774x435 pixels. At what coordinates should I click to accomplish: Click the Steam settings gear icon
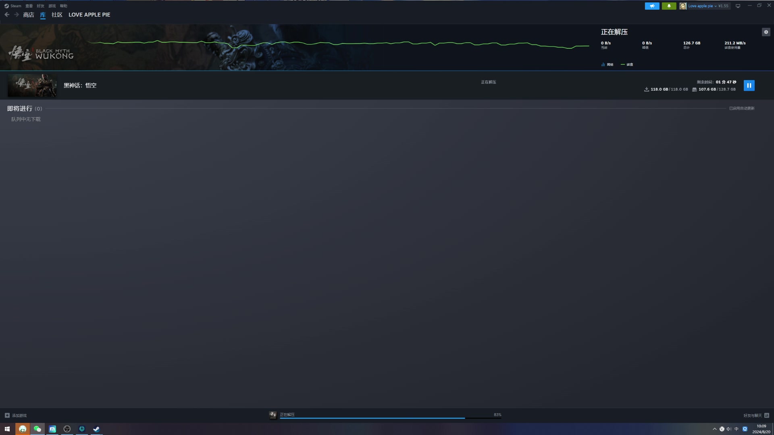(766, 32)
